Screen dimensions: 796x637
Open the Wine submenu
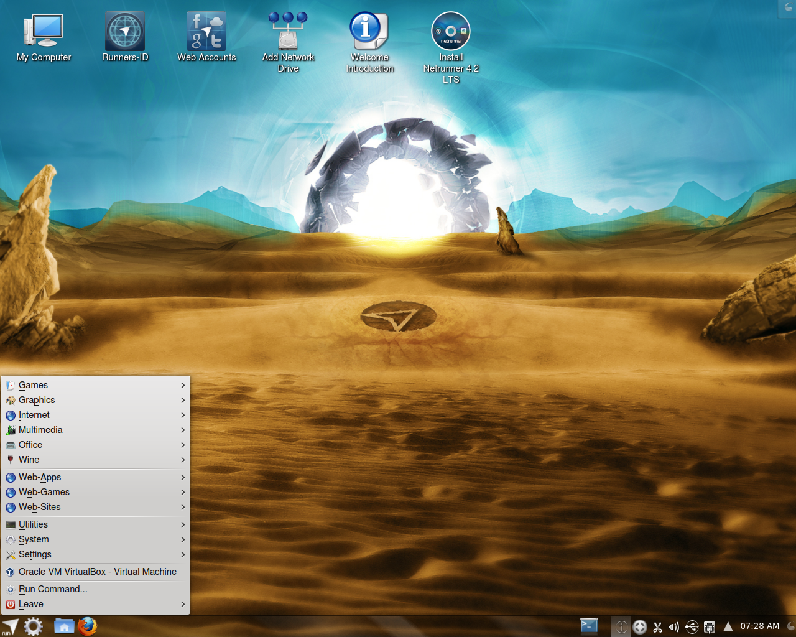[x=96, y=460]
